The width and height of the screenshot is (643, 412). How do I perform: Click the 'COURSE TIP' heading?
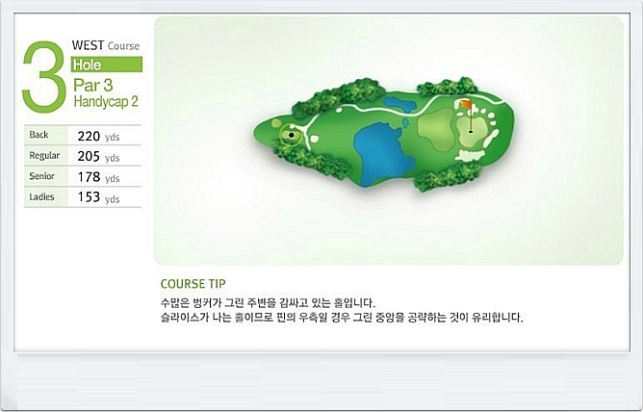[193, 284]
